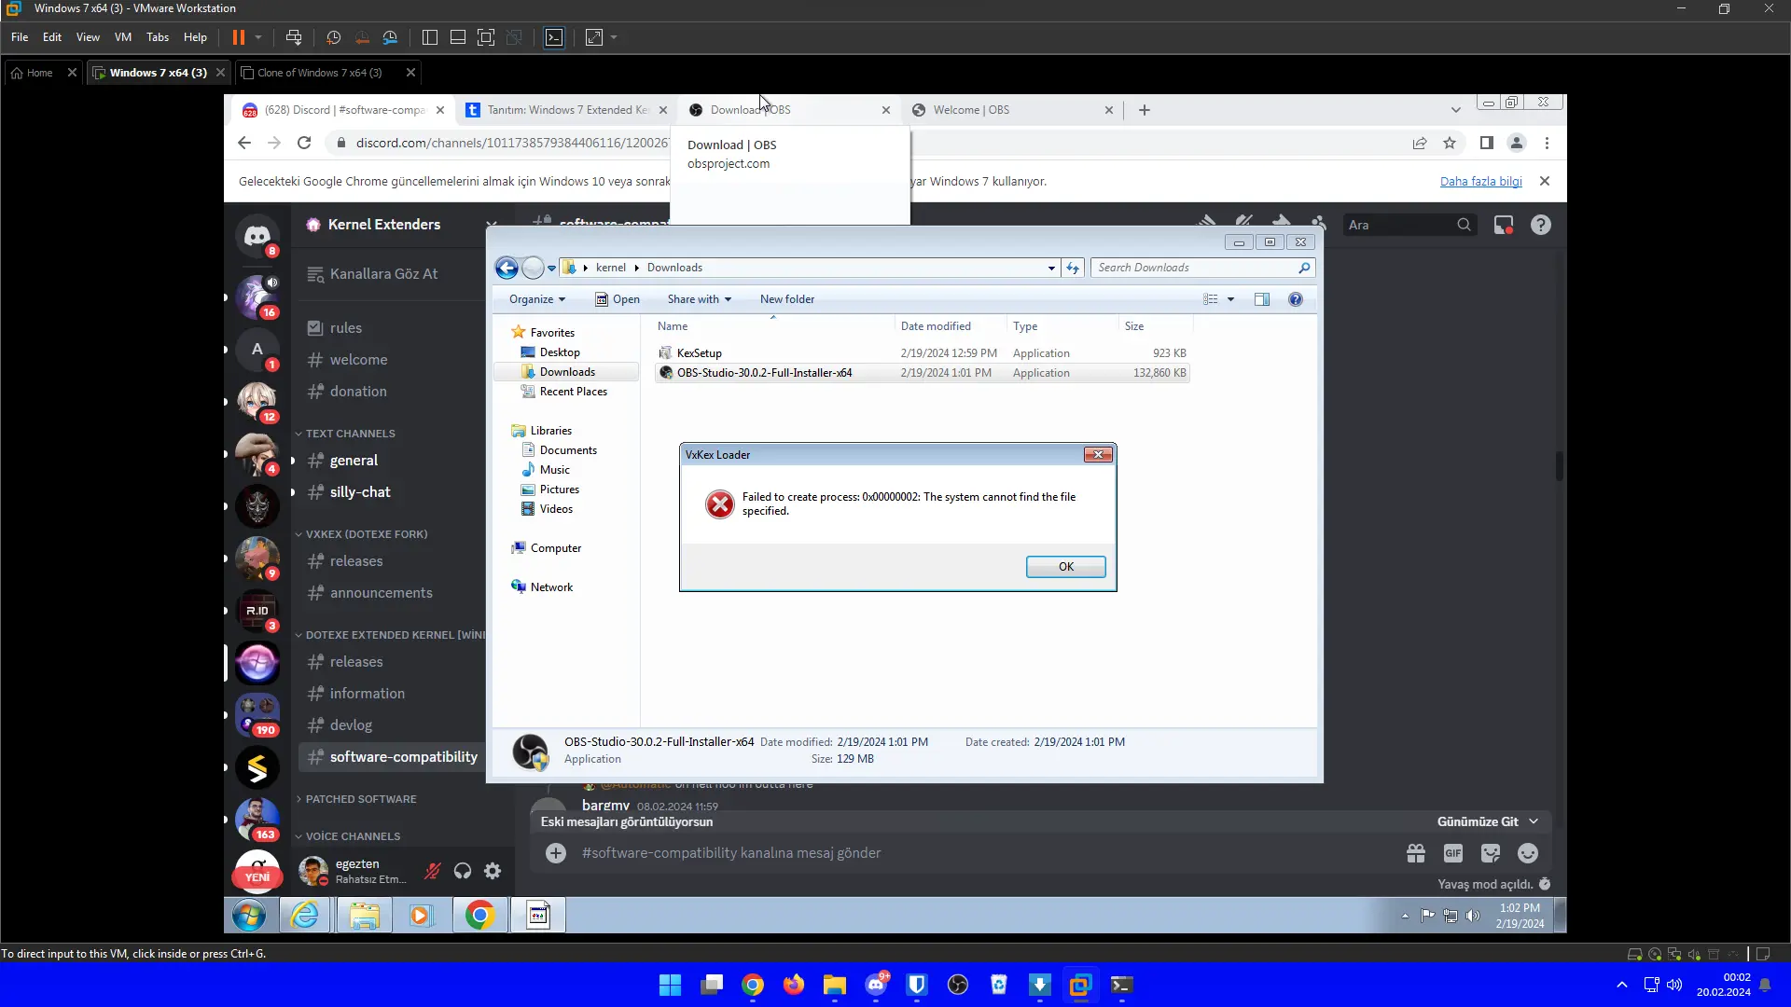Open VMware snapshot manager icon
The height and width of the screenshot is (1007, 1791).
[x=390, y=37]
